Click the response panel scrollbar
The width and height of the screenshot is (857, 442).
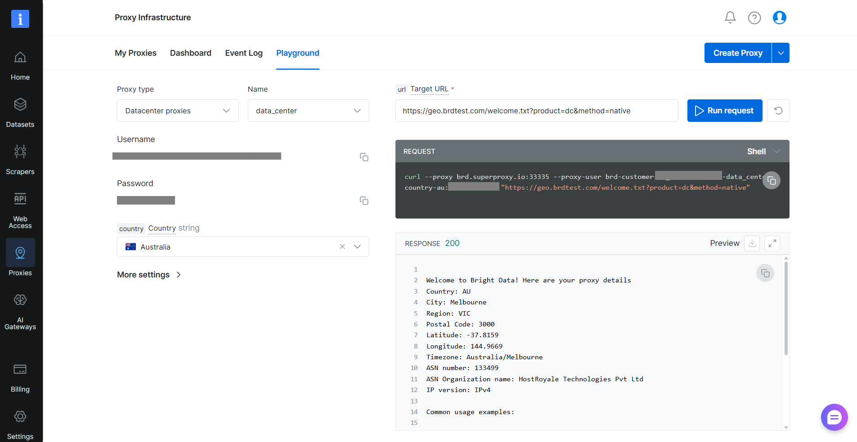pos(786,308)
